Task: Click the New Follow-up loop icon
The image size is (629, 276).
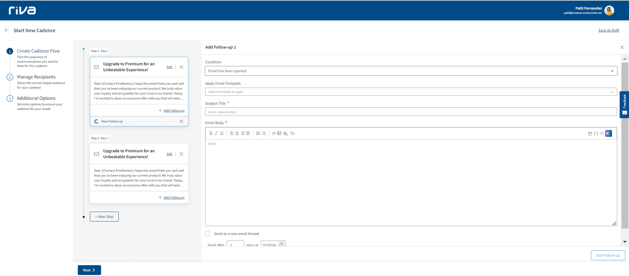Action: tap(96, 121)
